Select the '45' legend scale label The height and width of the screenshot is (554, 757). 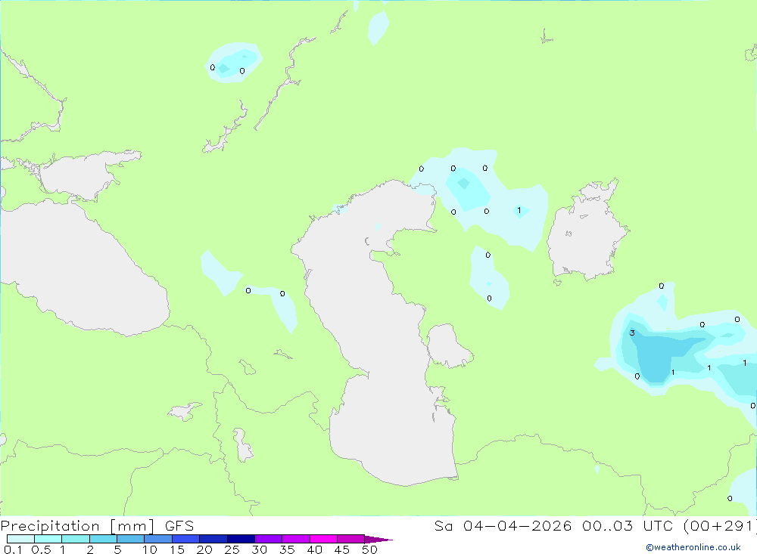click(x=342, y=549)
